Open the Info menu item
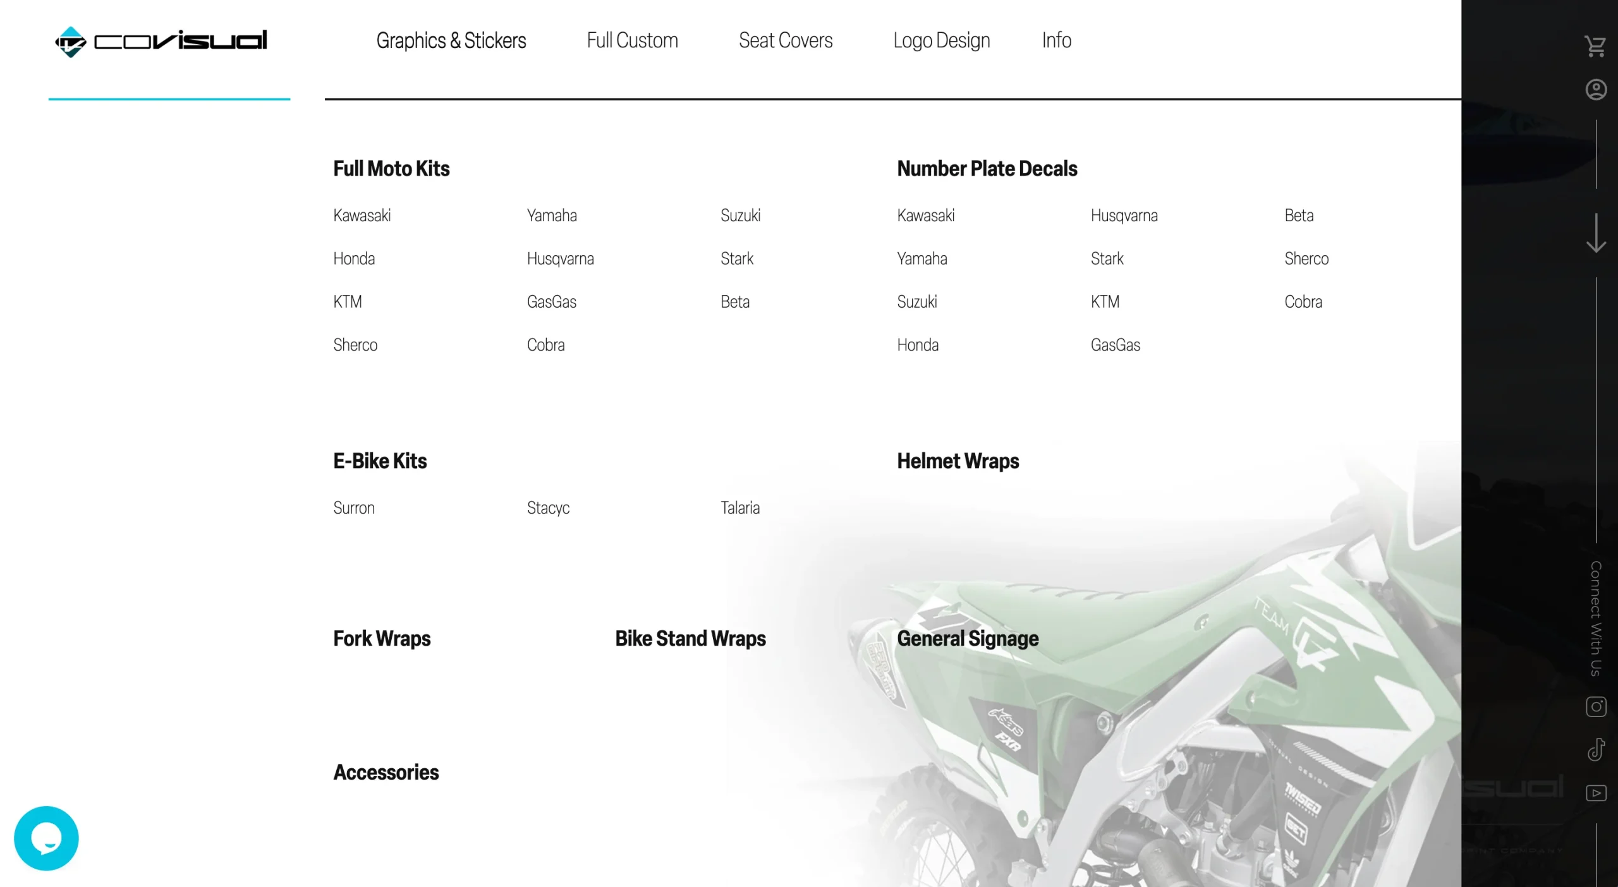1618x887 pixels. [1056, 40]
